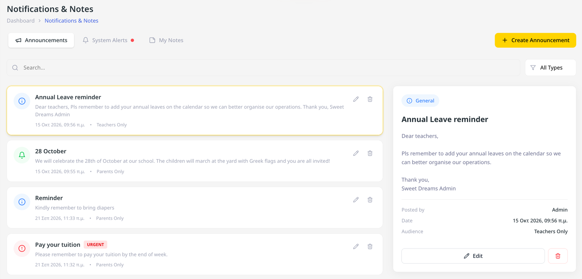Delete the Pay your tuition announcement
This screenshot has width=582, height=279.
(x=370, y=247)
